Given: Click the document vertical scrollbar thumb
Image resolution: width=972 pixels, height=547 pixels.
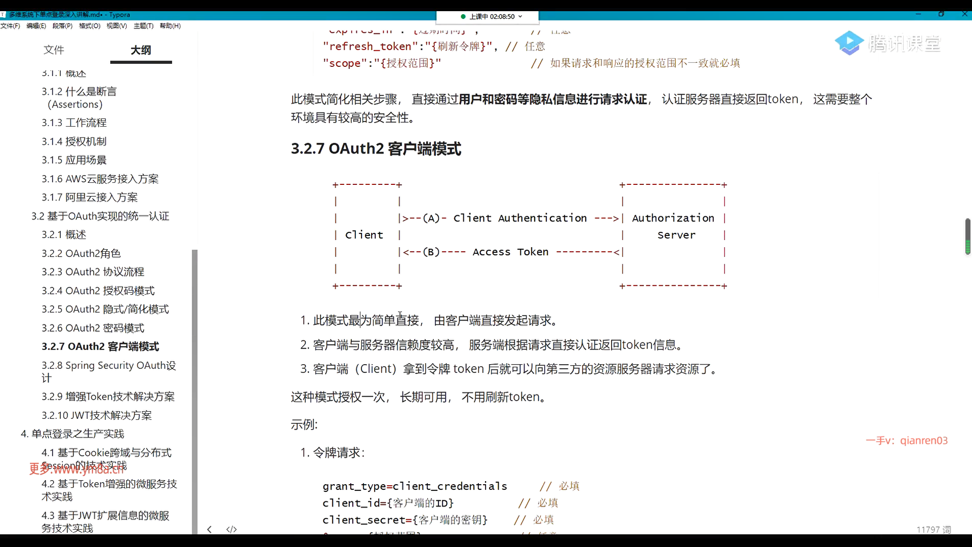Looking at the screenshot, I should point(967,236).
